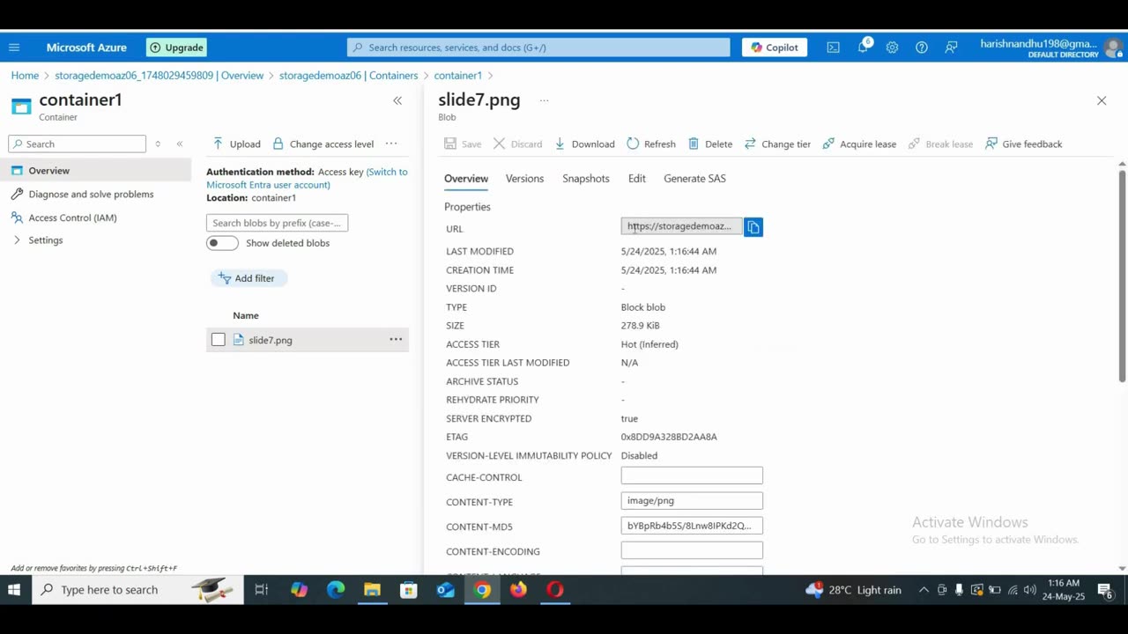Open portal settings gear
This screenshot has height=634, width=1128.
click(892, 48)
